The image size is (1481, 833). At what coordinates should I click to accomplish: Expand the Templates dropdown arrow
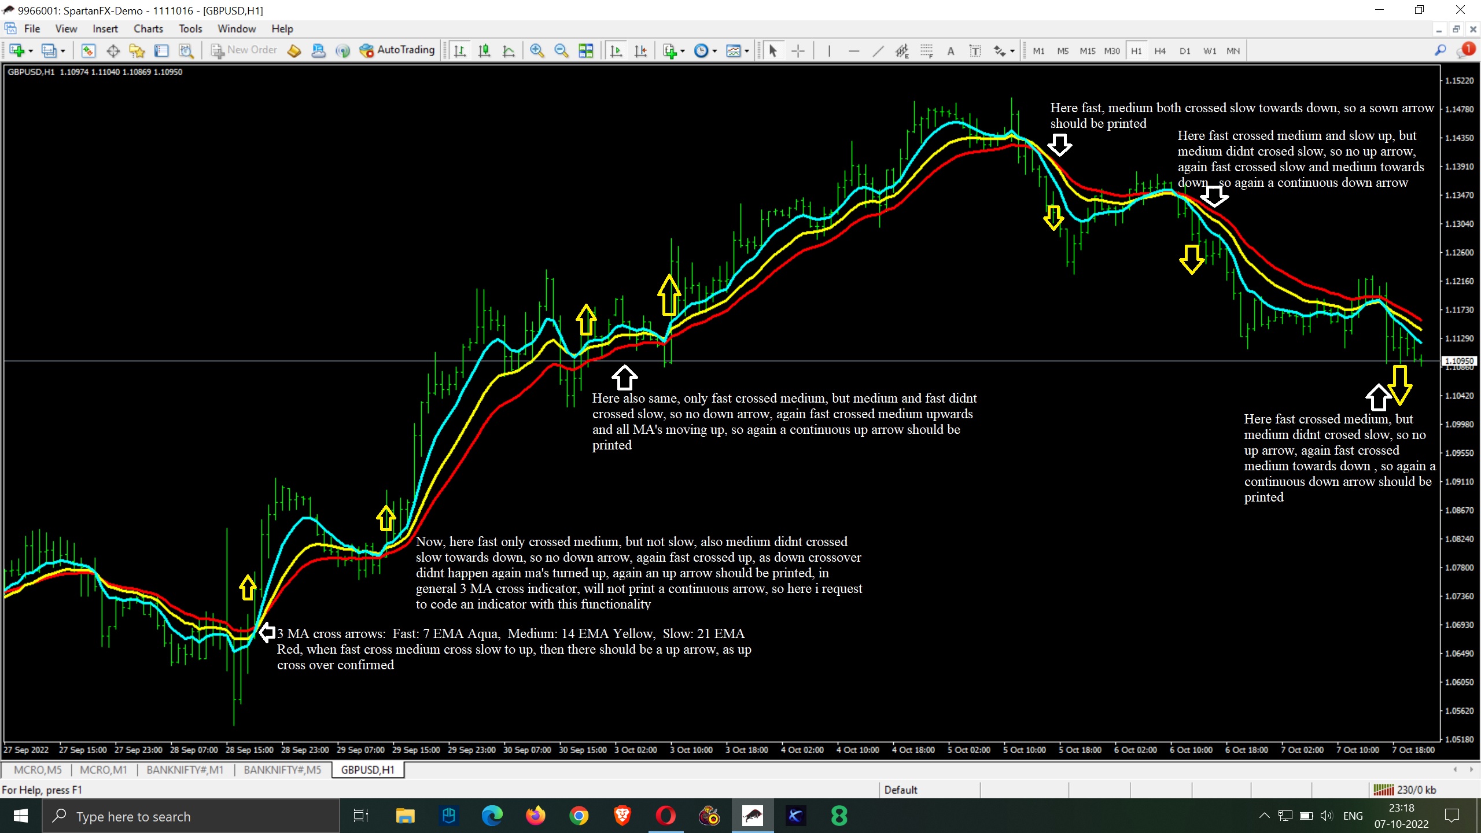click(747, 51)
